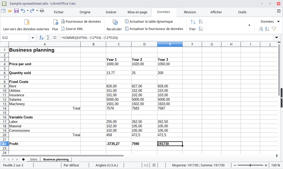The image size is (283, 169).
Task: Open the Function Wizard fx icon
Action: 41,38
